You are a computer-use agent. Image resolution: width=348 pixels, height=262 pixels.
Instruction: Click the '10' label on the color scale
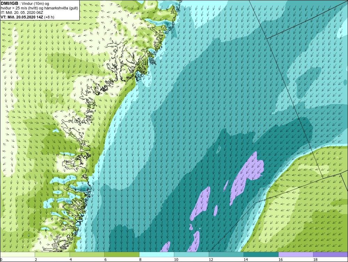click(176, 260)
